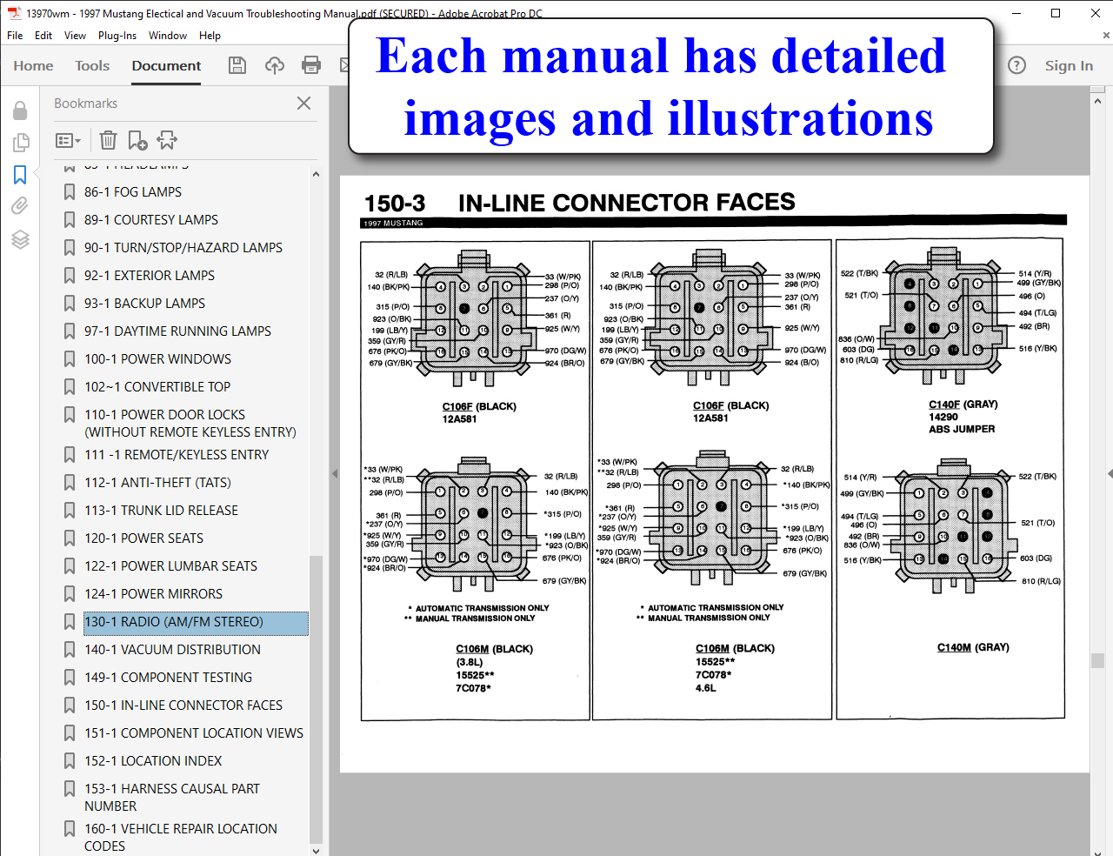Open 151-1 COMPONENT LOCATION VIEWS bookmark
Viewport: 1113px width, 856px height.
(194, 733)
